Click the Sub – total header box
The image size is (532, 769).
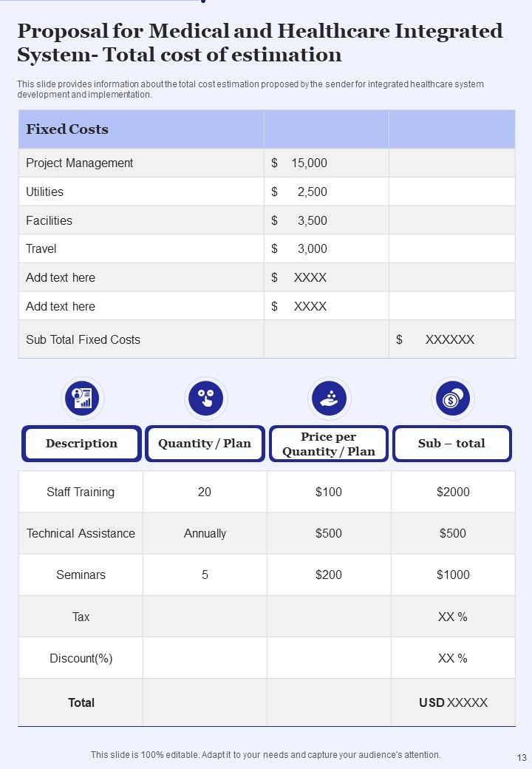pyautogui.click(x=451, y=444)
